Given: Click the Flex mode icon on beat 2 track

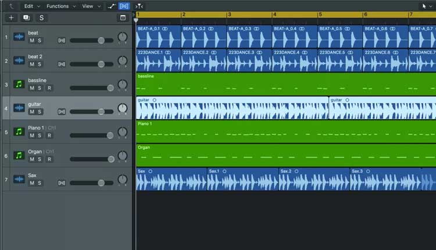Looking at the screenshot, I should pos(62,64).
